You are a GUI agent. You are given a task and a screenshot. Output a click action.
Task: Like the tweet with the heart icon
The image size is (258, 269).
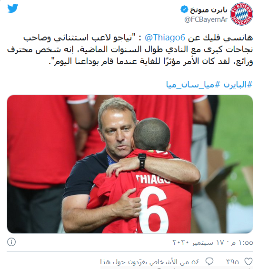click(248, 261)
